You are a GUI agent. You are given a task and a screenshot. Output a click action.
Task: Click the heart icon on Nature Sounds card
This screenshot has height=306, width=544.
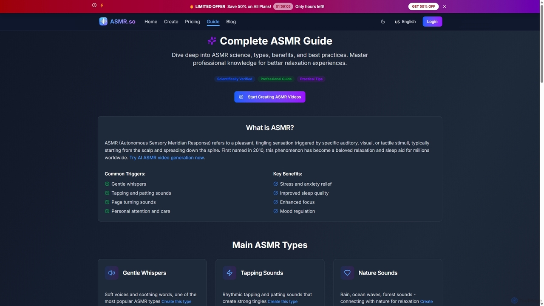tap(347, 273)
